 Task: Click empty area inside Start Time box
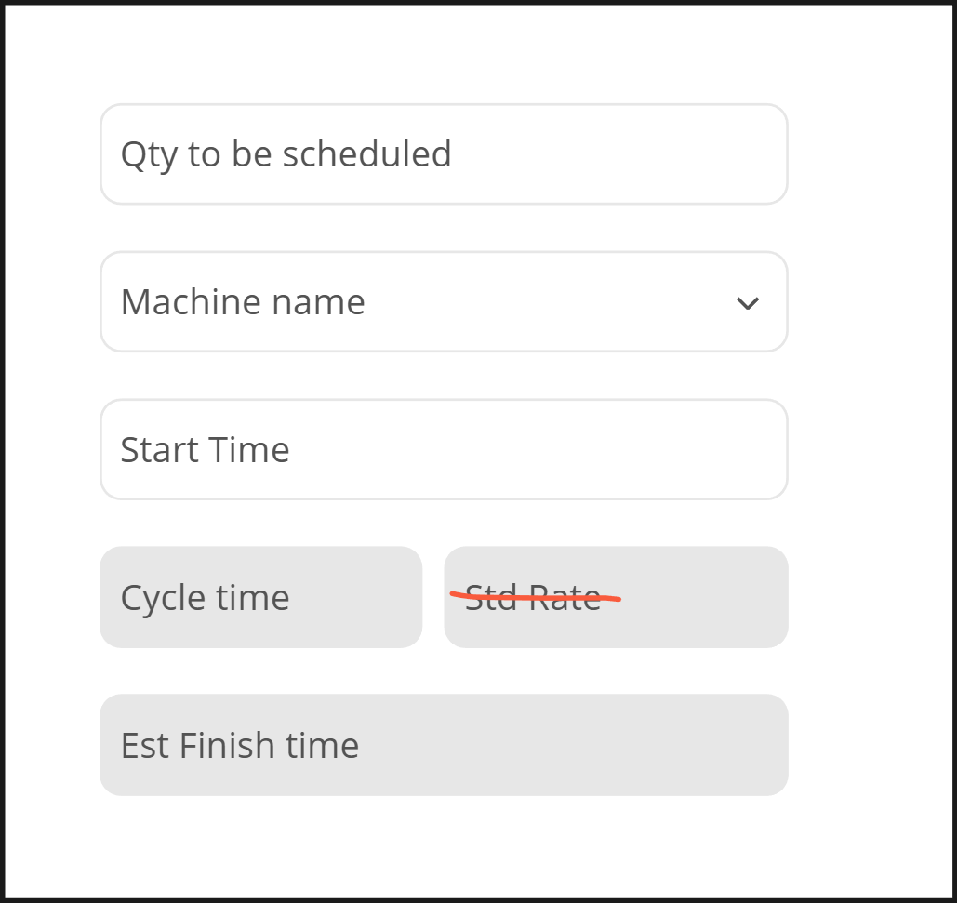558,450
